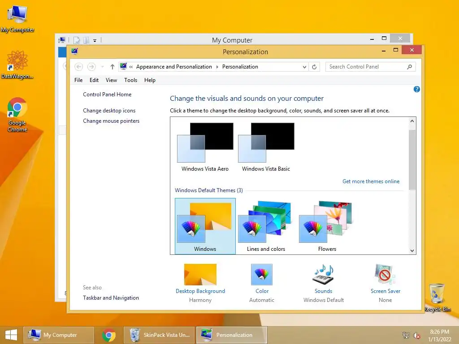Launch Google Chrome from the desktop

point(17,114)
